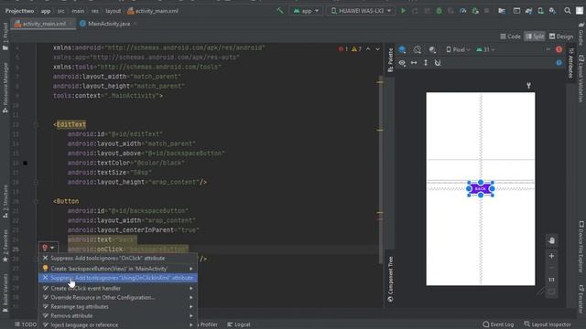
Task: Select Create 'backspaceButton(View)' in 'MainActivity'
Action: pyautogui.click(x=118, y=268)
